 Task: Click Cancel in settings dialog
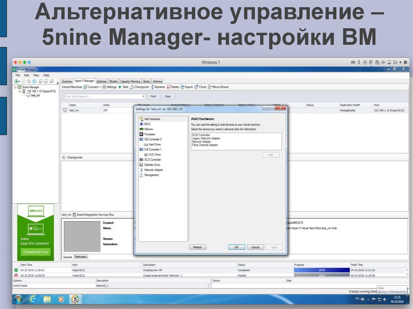click(255, 247)
